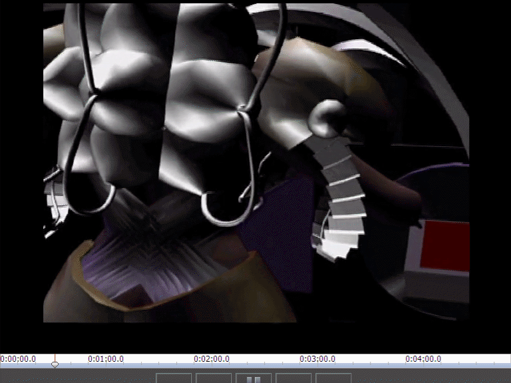511x383 pixels.
Task: Jump to 0:02:00.0 on the timeline
Action: point(212,359)
